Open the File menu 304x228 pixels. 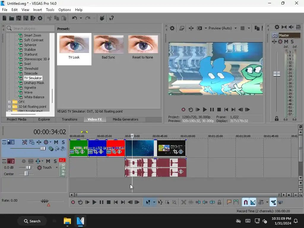tap(5, 10)
